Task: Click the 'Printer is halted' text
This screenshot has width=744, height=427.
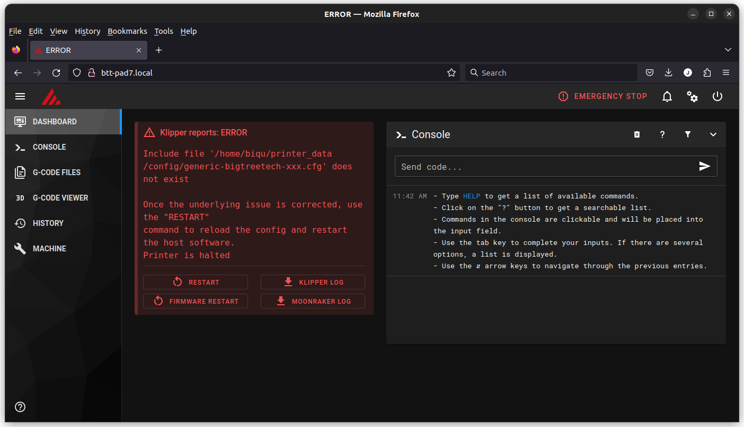Action: (x=187, y=255)
